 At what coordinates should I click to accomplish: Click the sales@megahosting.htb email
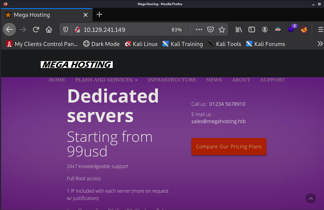click(218, 121)
